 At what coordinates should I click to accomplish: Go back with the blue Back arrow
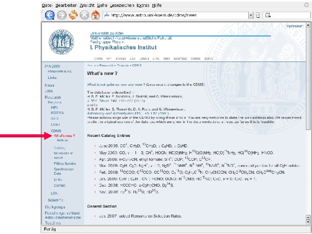pyautogui.click(x=50, y=15)
